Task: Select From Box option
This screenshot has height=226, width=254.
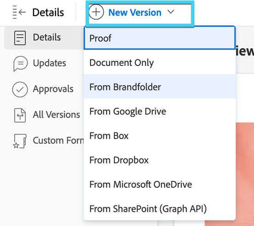Action: coord(159,136)
